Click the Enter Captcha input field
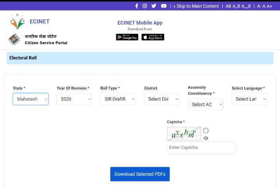The width and height of the screenshot is (280, 187). (201, 147)
